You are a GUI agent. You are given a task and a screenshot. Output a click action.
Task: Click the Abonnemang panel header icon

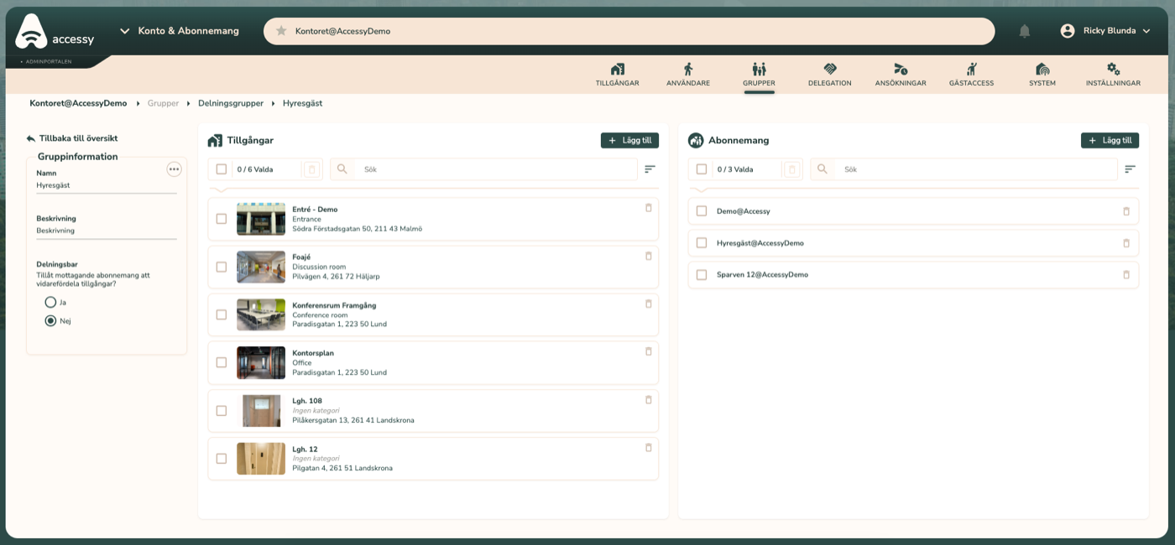(696, 140)
